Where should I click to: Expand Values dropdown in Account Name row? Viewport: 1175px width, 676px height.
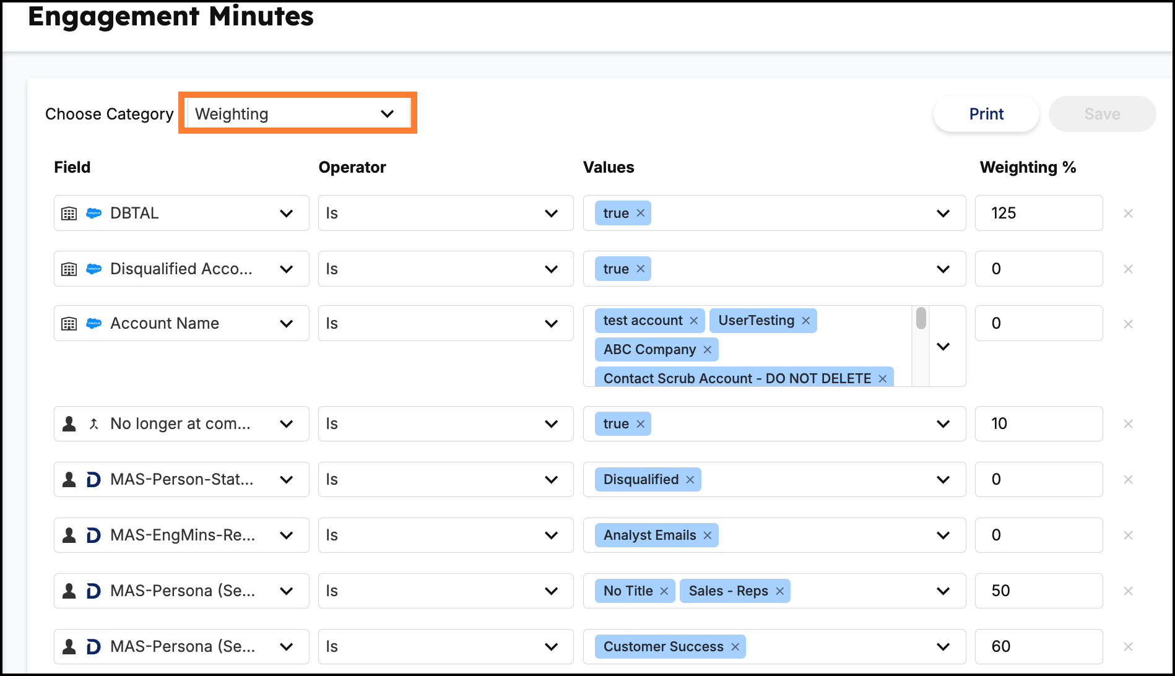[943, 347]
